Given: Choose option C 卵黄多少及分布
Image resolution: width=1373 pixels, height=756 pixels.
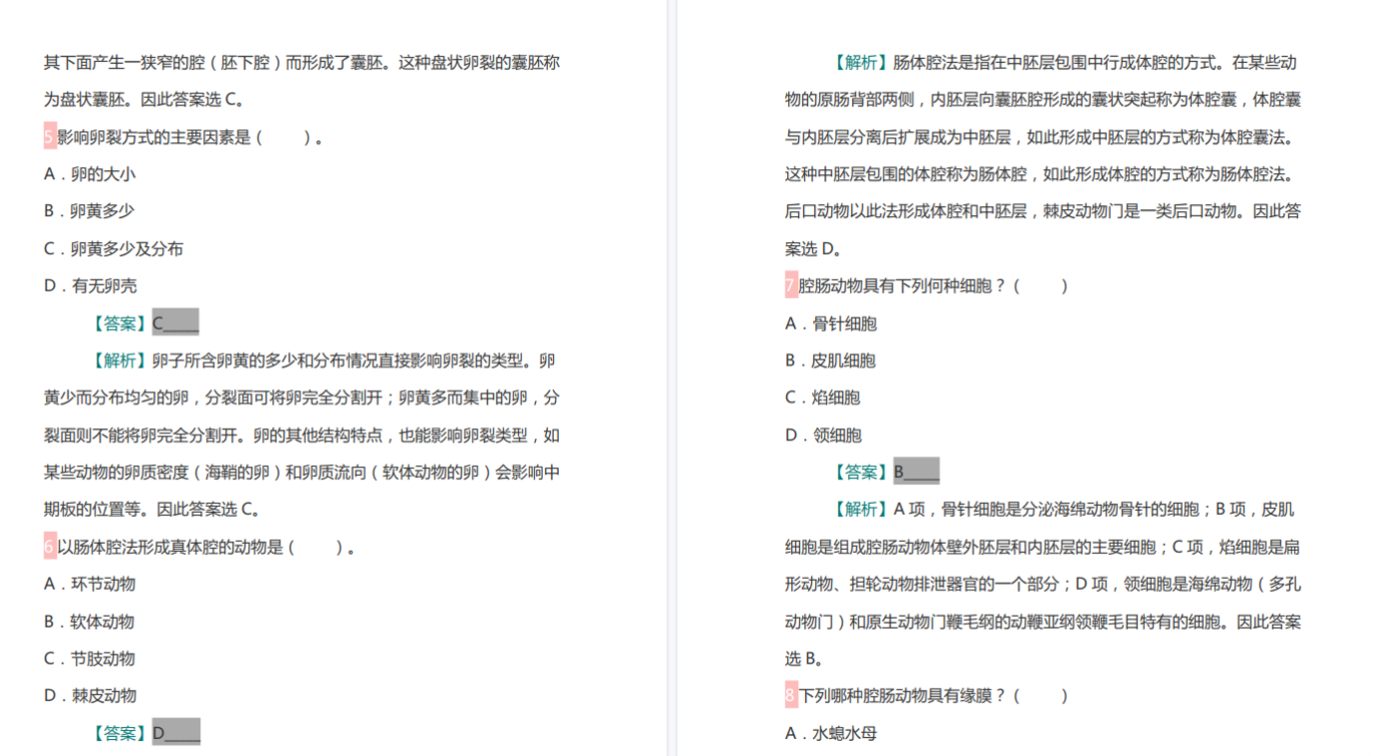Looking at the screenshot, I should [x=114, y=249].
